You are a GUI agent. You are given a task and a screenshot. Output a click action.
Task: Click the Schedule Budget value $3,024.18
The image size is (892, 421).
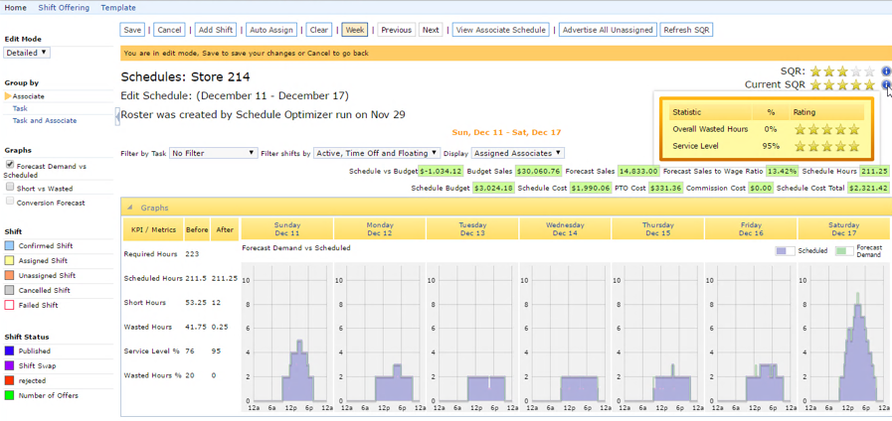pyautogui.click(x=493, y=188)
